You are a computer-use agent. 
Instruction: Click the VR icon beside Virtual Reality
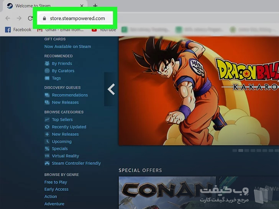(47, 156)
